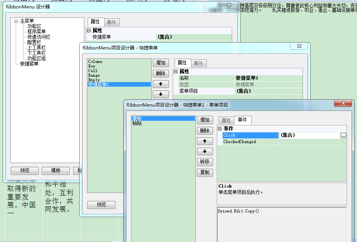Click 增加 in 快捷菜单 designer
The height and width of the screenshot is (242, 357).
tap(161, 63)
